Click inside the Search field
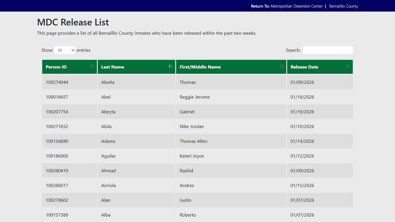The height and width of the screenshot is (222, 395). pyautogui.click(x=328, y=50)
